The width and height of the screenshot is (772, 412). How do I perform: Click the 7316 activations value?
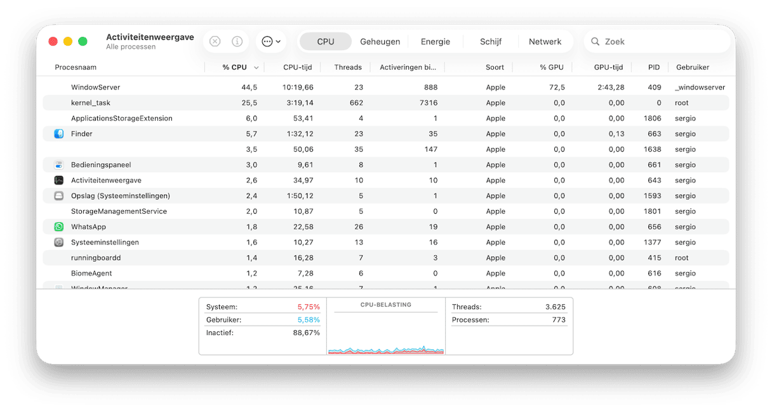[429, 103]
